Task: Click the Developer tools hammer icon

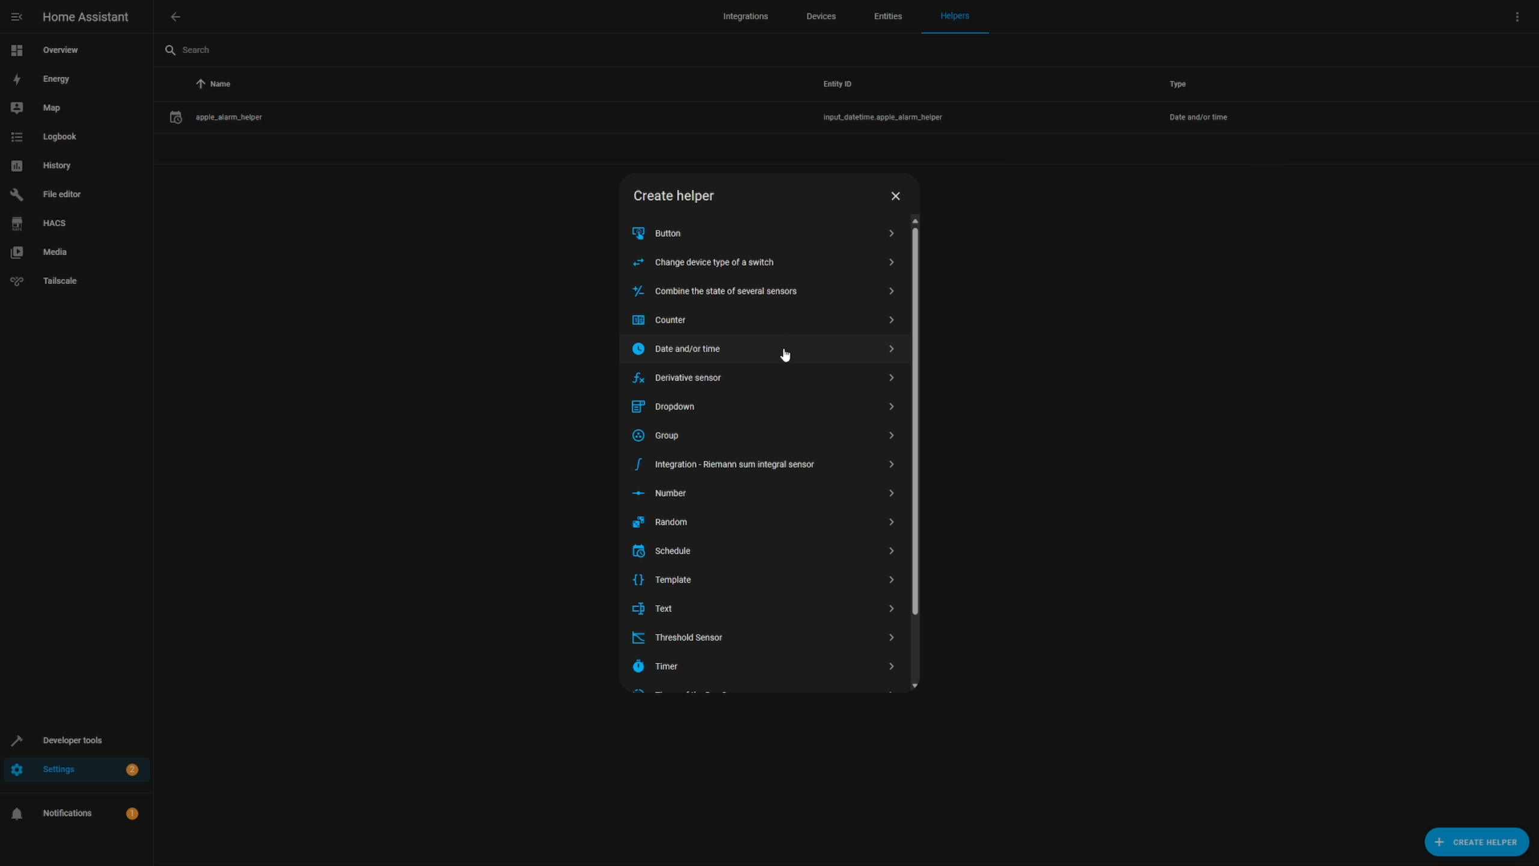Action: (17, 740)
